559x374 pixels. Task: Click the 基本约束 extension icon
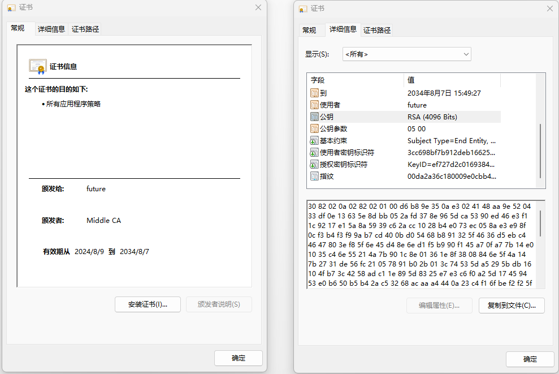coord(314,140)
